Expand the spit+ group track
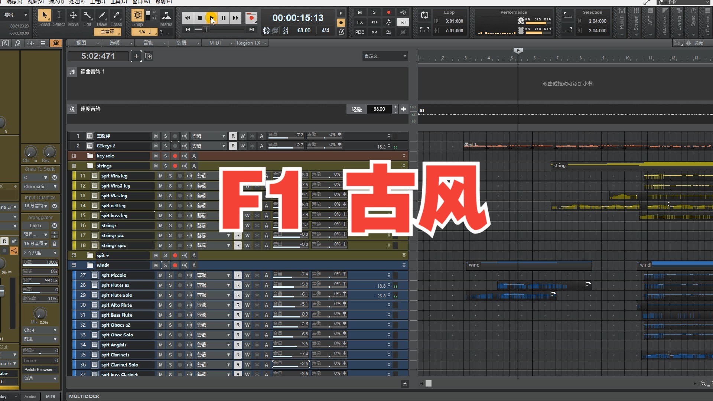This screenshot has height=401, width=713. [74, 255]
